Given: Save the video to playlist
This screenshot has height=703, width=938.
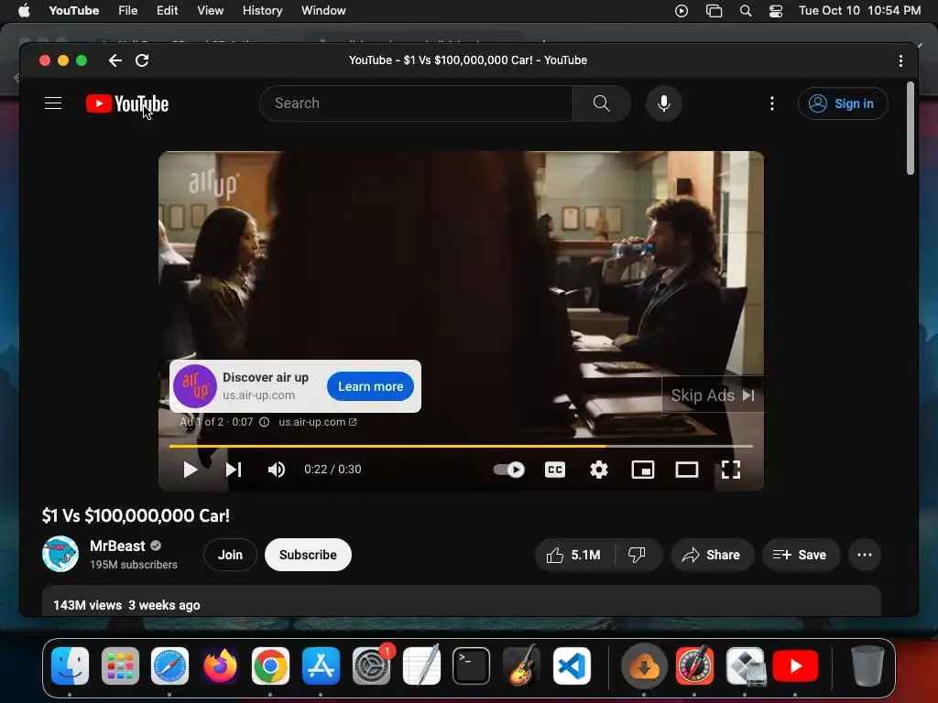Looking at the screenshot, I should [x=801, y=555].
